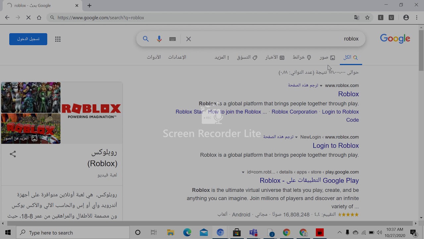Close the roblox Google tab
The image size is (424, 239).
coord(77,5)
